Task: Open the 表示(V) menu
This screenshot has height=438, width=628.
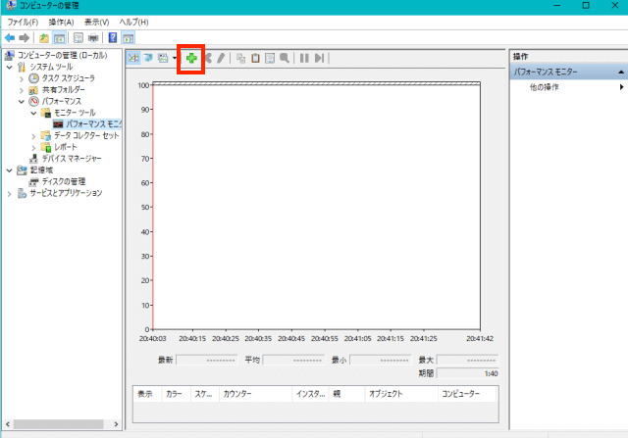Action: coord(96,22)
